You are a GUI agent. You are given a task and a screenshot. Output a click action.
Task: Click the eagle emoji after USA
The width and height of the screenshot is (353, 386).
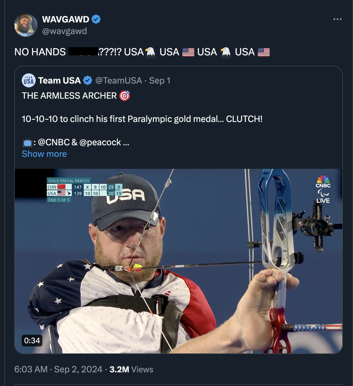point(150,52)
